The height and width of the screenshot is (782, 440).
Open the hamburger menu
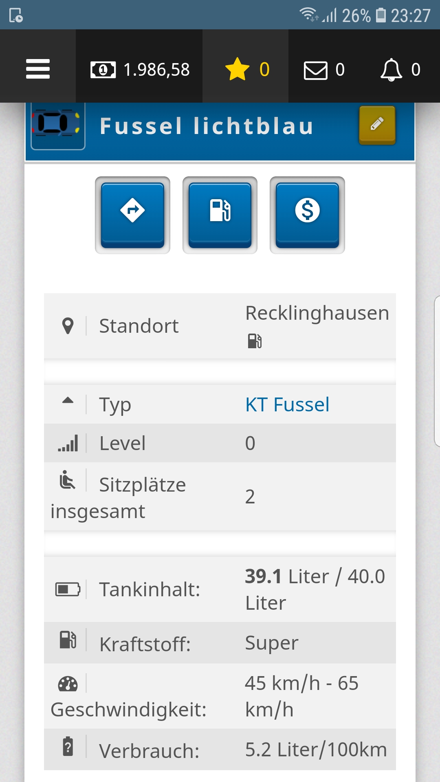(x=38, y=69)
